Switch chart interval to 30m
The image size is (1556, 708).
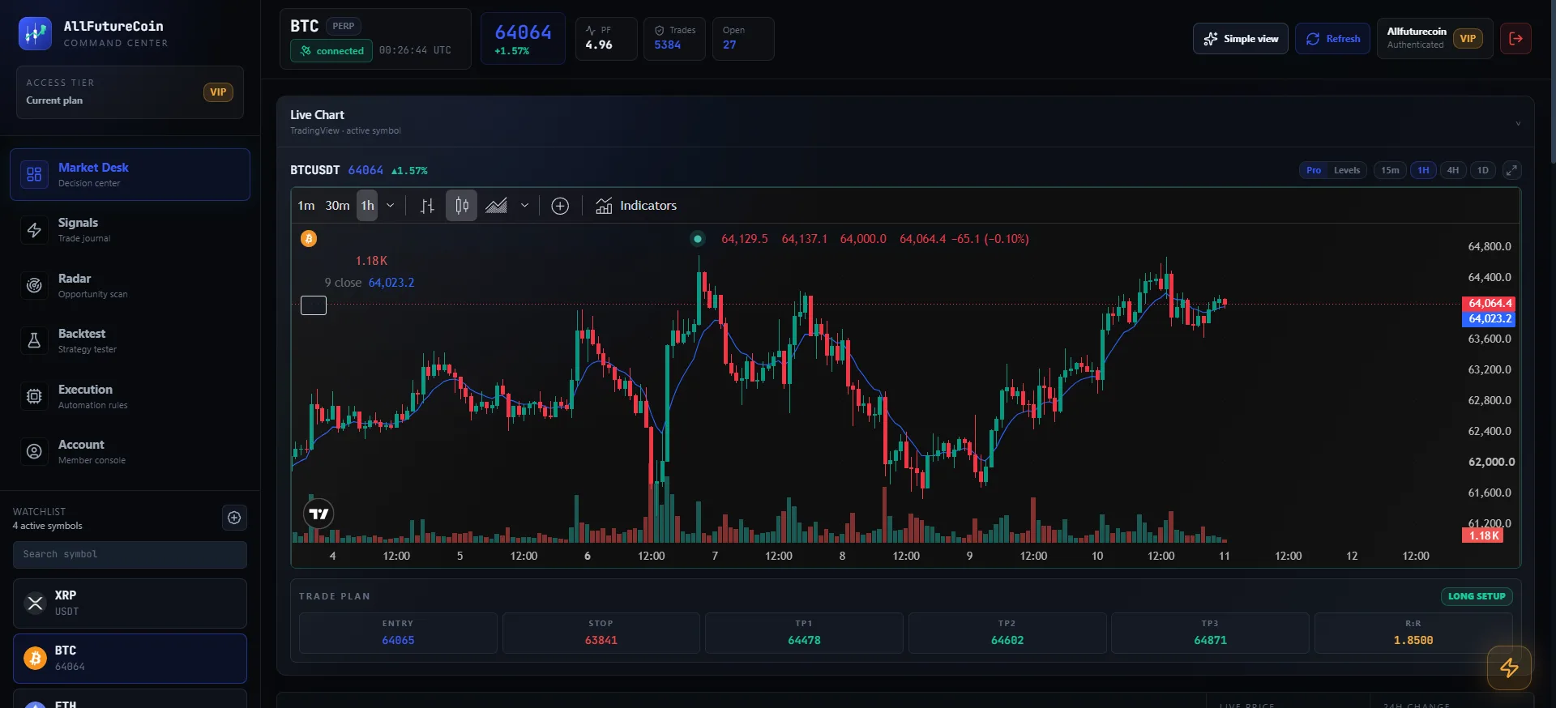tap(338, 206)
